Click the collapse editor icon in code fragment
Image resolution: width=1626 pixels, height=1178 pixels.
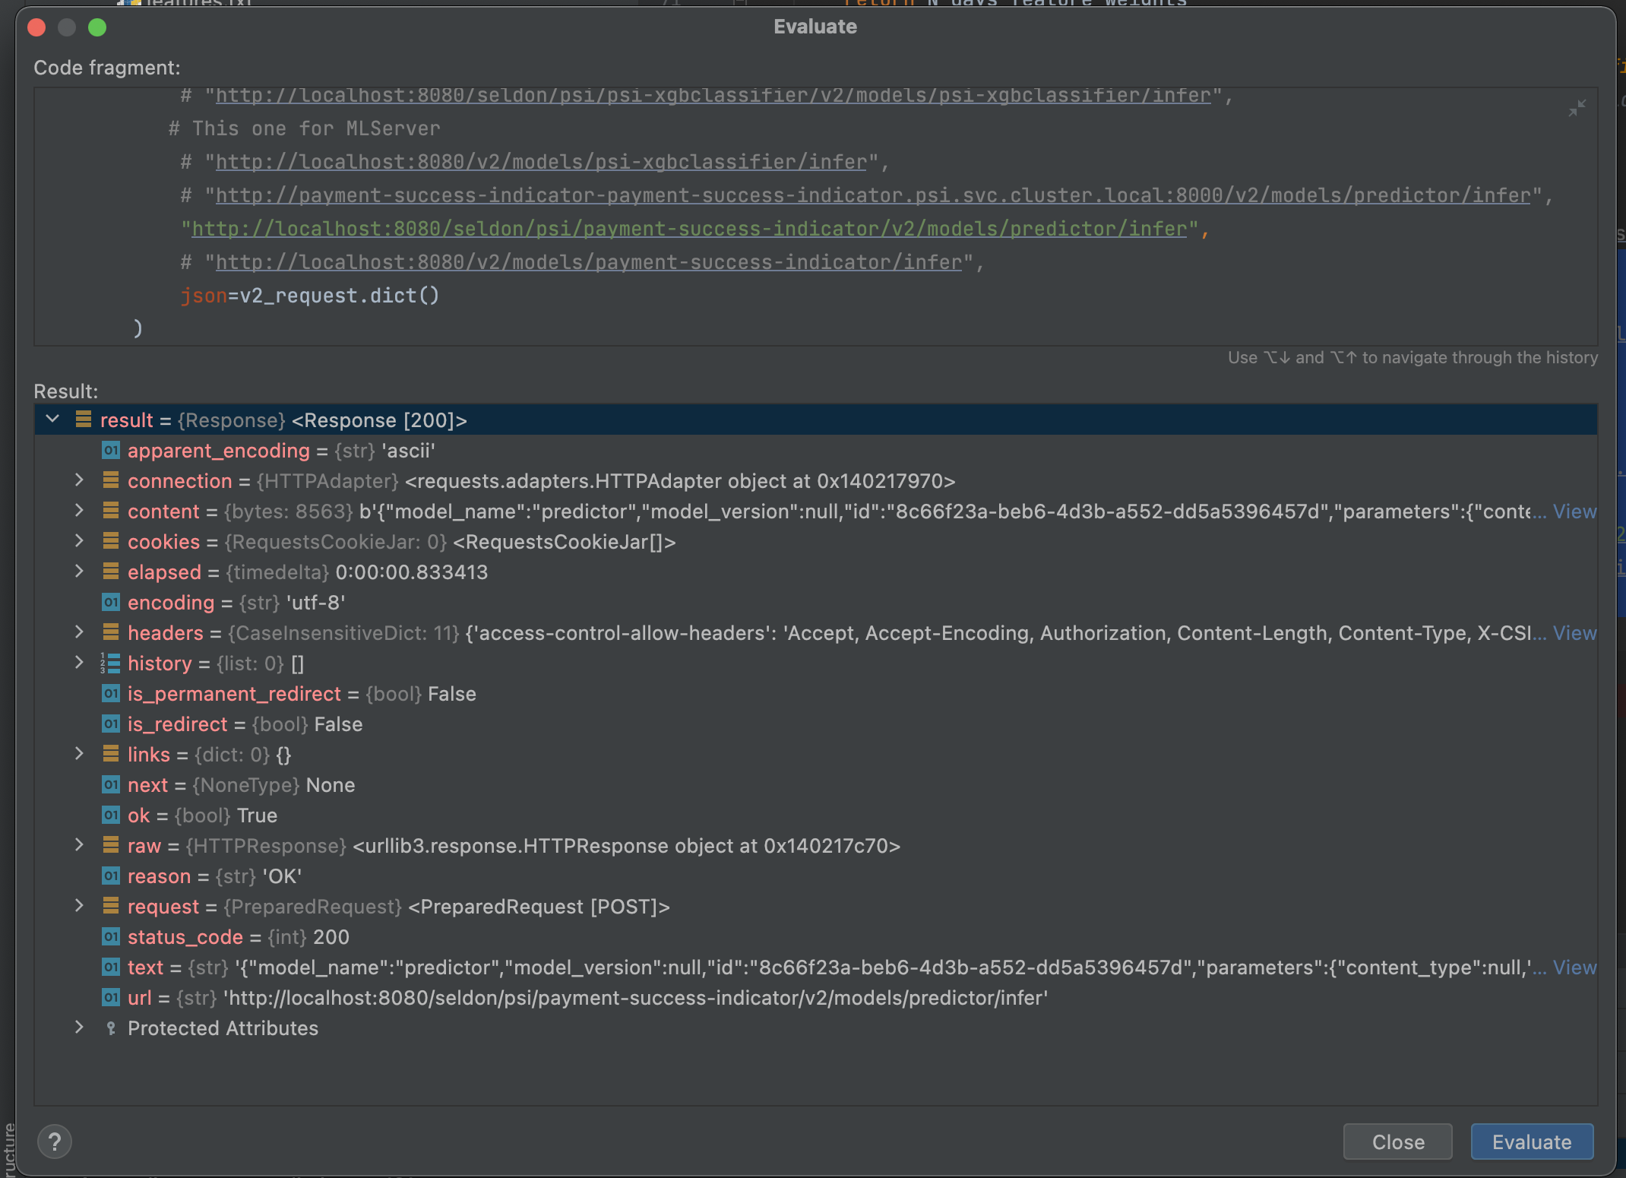click(x=1577, y=109)
